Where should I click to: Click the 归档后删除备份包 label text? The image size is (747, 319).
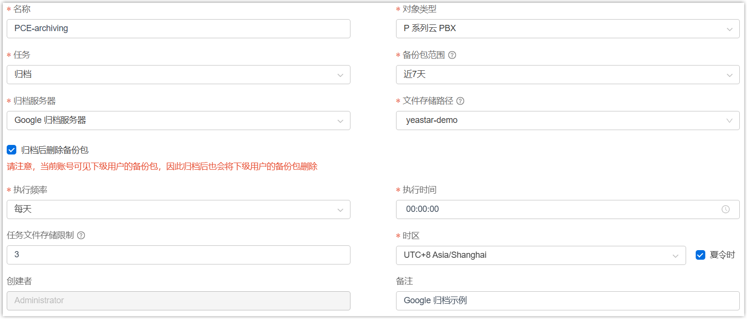(x=55, y=150)
